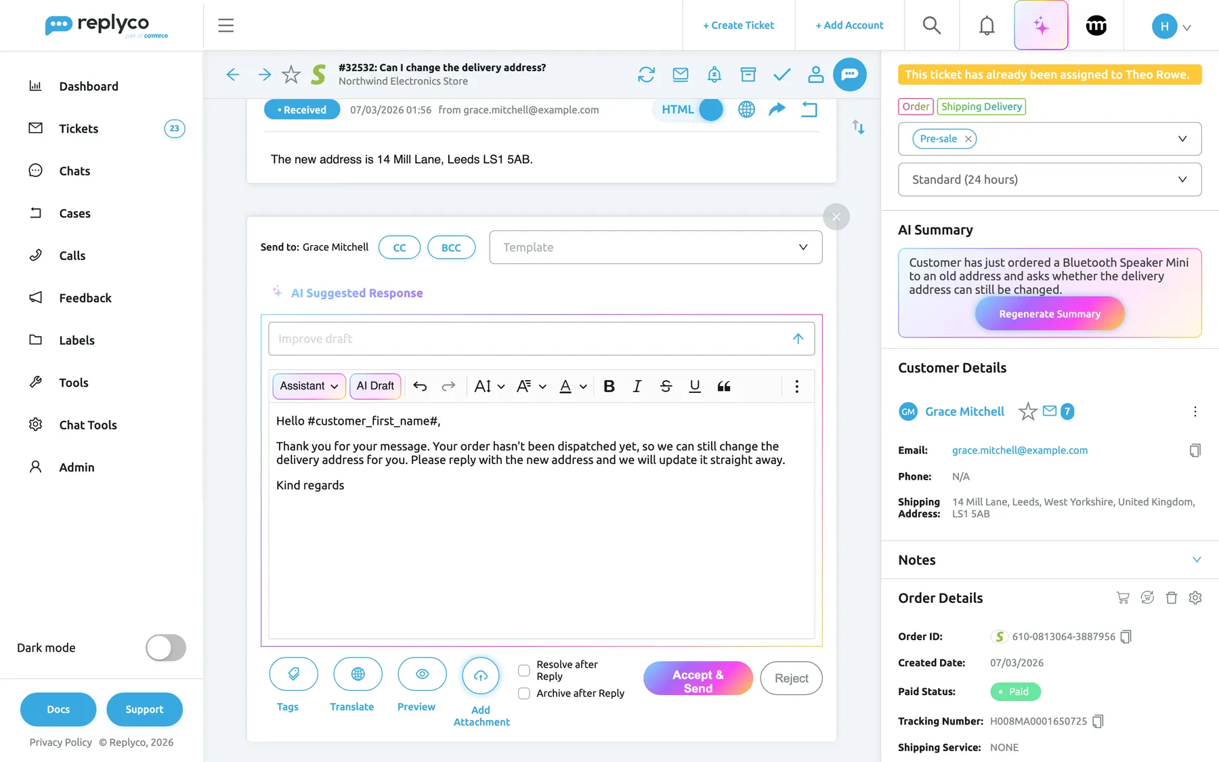Expand the Pre-sale label dropdown

(1182, 139)
